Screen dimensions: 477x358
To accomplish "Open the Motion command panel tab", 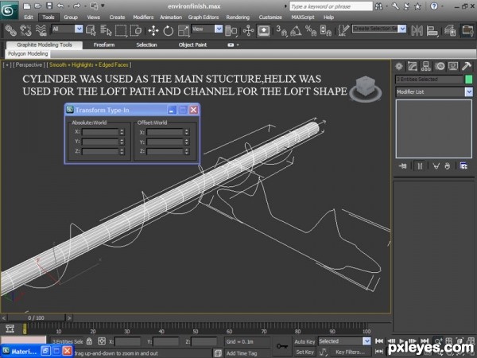I will pos(440,66).
